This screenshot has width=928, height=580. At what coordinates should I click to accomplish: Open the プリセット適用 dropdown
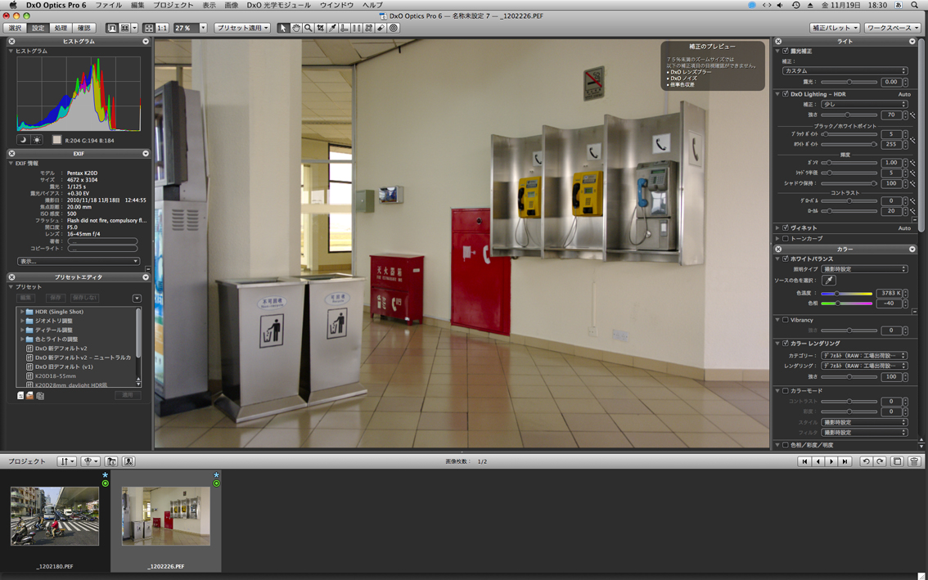click(x=242, y=28)
